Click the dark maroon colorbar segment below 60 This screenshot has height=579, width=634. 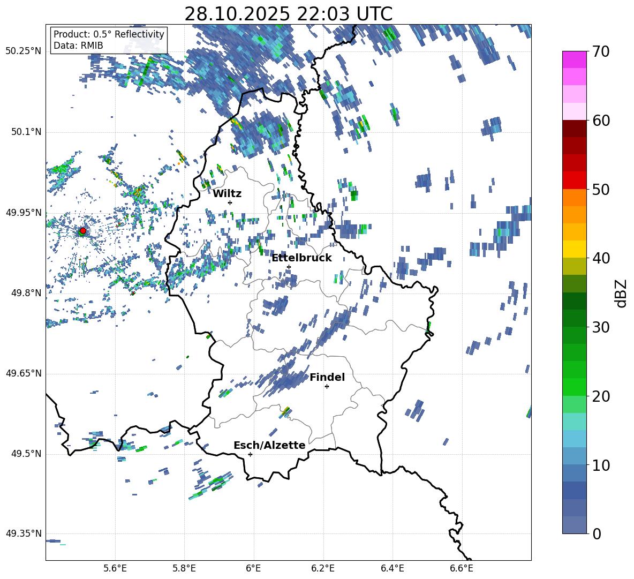(x=574, y=129)
